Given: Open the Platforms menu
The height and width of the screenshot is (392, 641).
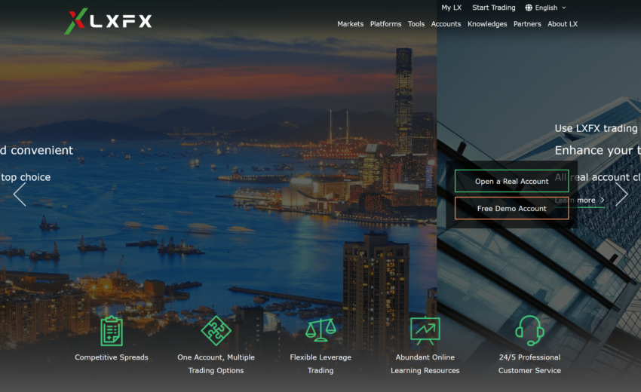Looking at the screenshot, I should pyautogui.click(x=385, y=24).
